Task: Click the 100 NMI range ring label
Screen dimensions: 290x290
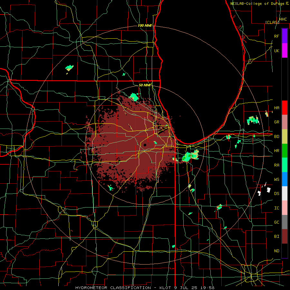Action: 145,25
